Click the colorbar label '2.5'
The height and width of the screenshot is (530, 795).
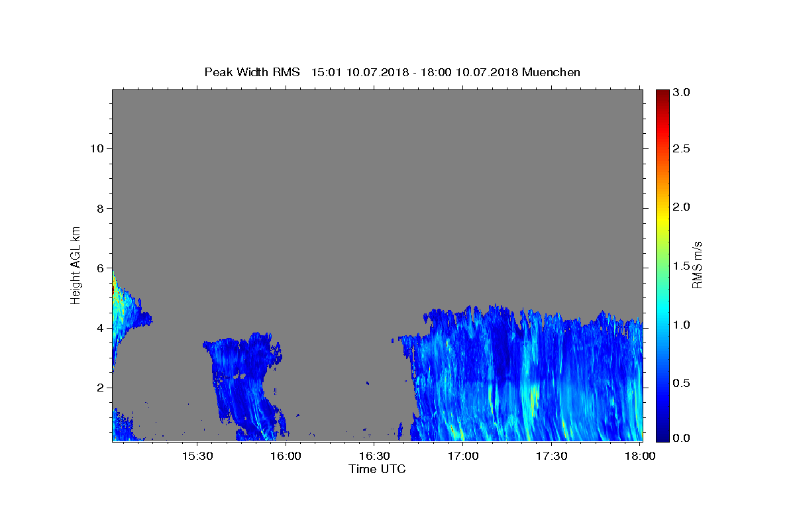coord(680,148)
